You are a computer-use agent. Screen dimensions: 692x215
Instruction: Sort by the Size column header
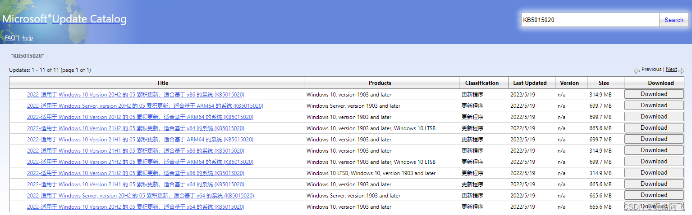pos(604,83)
